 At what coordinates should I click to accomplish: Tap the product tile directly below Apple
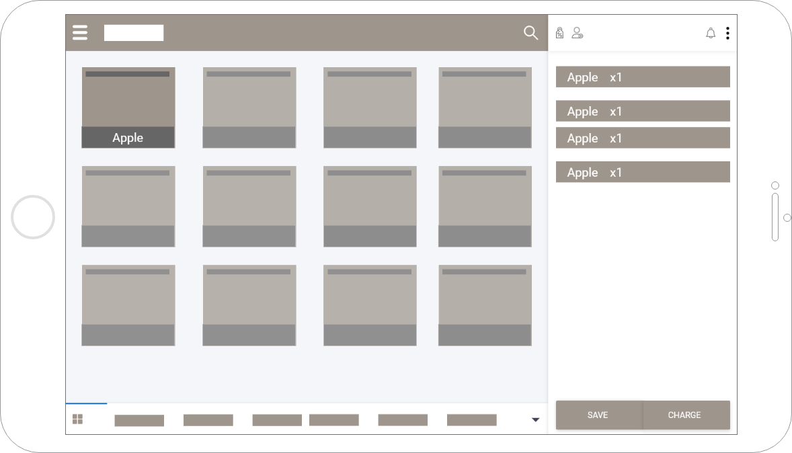tap(128, 206)
